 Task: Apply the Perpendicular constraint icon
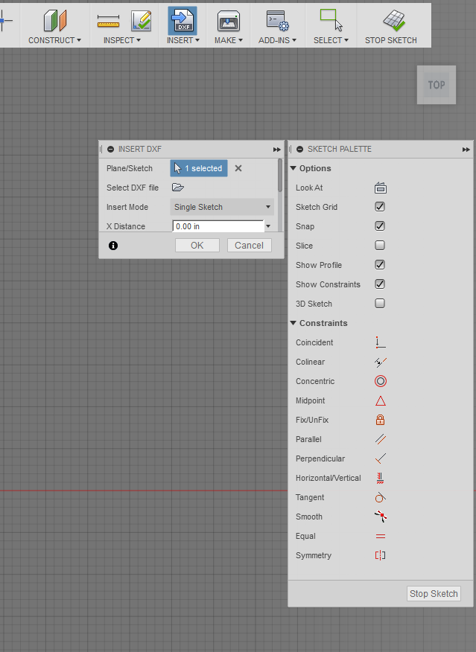tap(381, 458)
